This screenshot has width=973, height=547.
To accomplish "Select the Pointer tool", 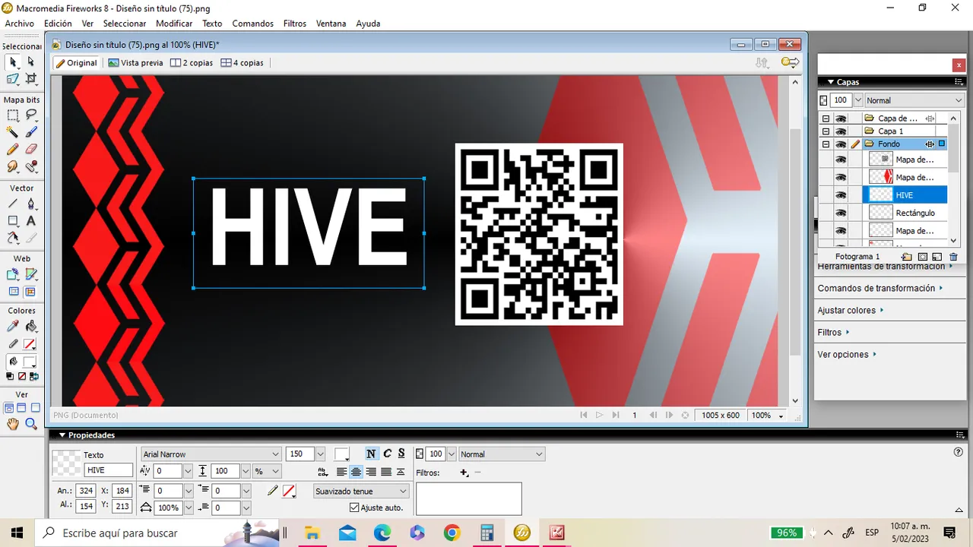I will tap(13, 62).
